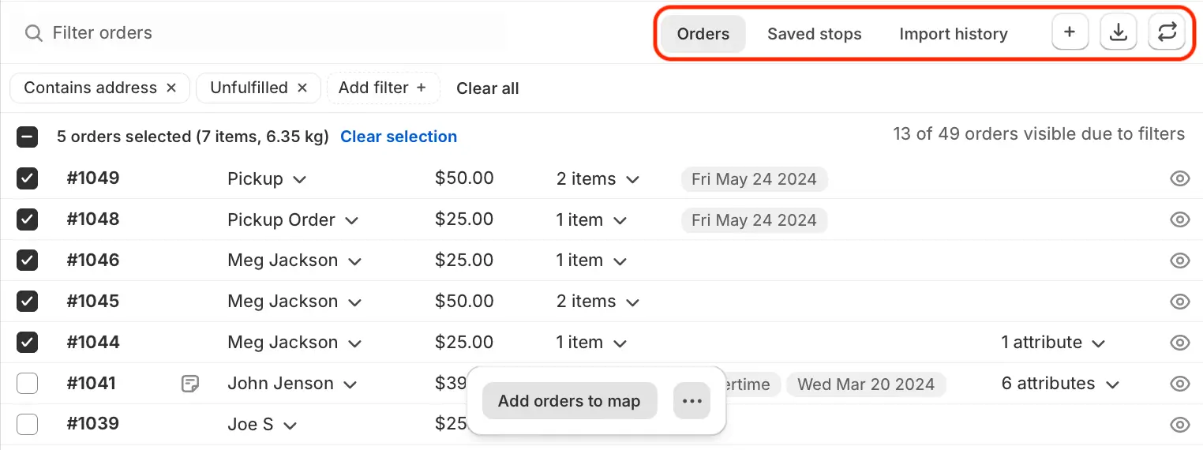Open the three-dots more actions menu
The height and width of the screenshot is (450, 1203).
(x=691, y=401)
